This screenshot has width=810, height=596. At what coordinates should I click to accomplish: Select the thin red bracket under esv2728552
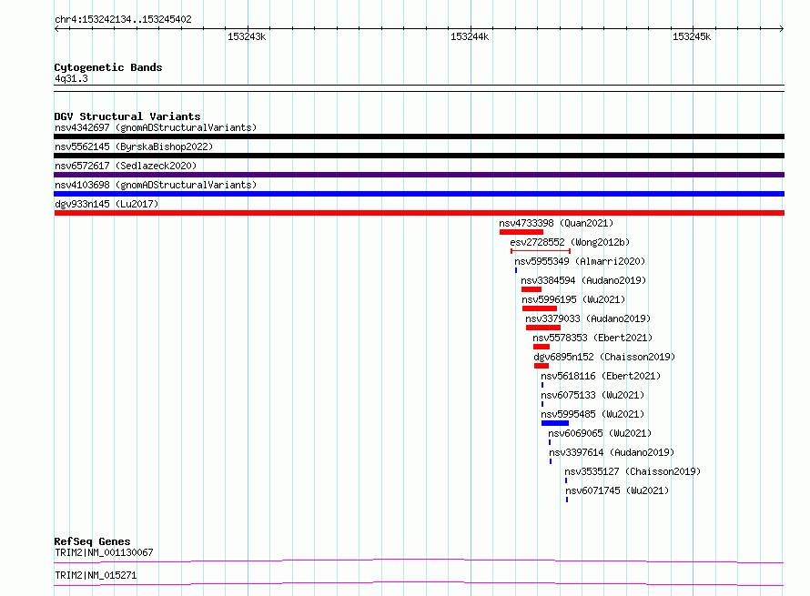541,251
